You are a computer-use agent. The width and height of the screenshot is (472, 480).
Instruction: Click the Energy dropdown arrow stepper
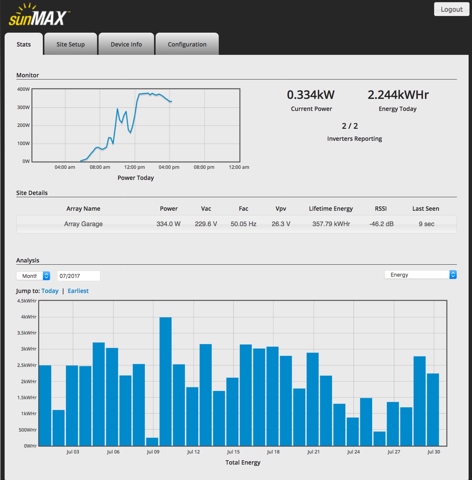pos(453,275)
